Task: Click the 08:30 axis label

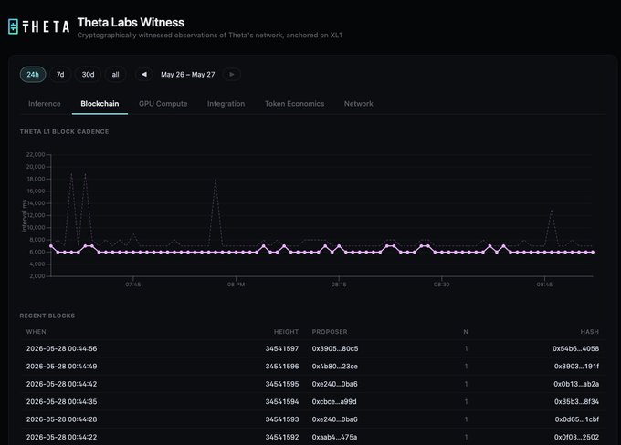Action: tap(442, 285)
